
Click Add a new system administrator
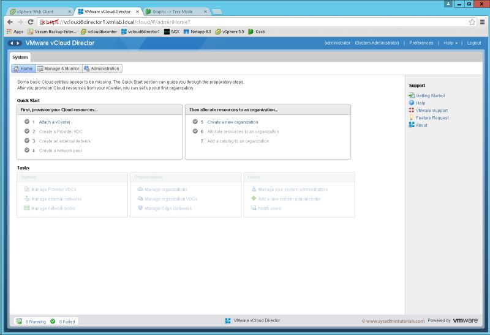[286, 199]
